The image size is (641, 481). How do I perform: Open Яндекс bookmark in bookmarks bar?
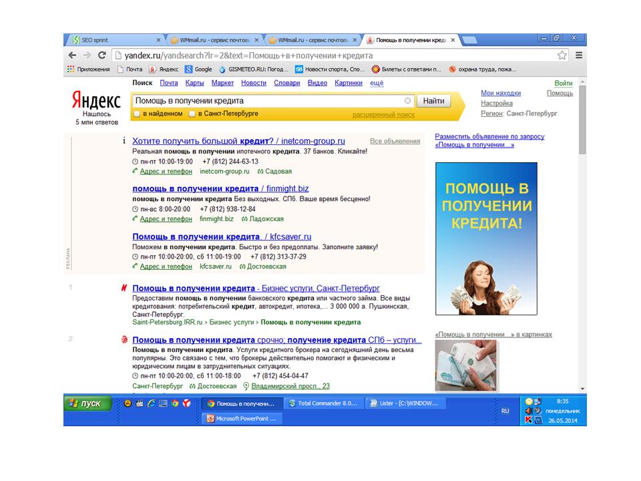(x=164, y=69)
